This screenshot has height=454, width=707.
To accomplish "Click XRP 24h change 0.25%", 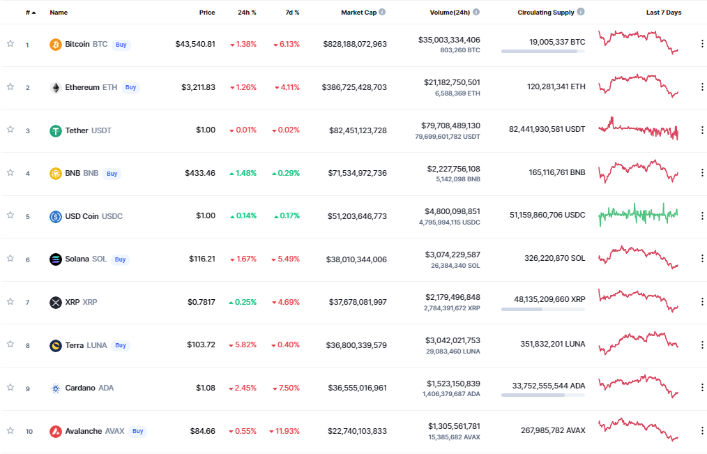I will 243,302.
